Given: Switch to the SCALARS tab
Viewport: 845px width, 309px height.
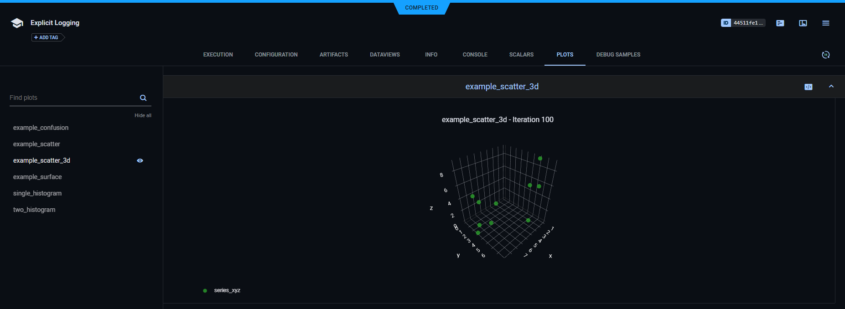Looking at the screenshot, I should point(521,55).
